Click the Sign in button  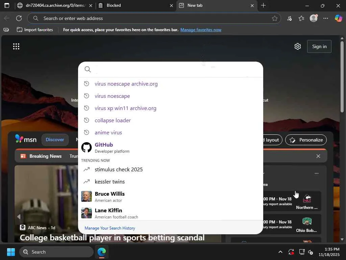pyautogui.click(x=319, y=46)
